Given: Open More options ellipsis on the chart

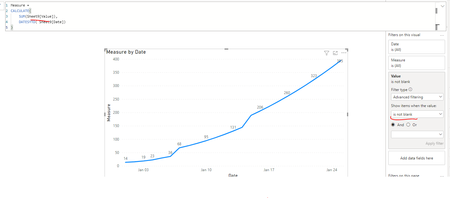Looking at the screenshot, I should 344,53.
